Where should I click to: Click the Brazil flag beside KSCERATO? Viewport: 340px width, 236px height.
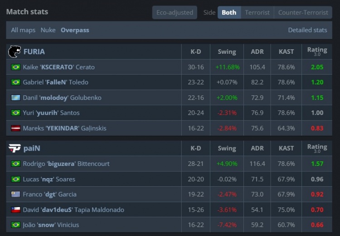16,67
